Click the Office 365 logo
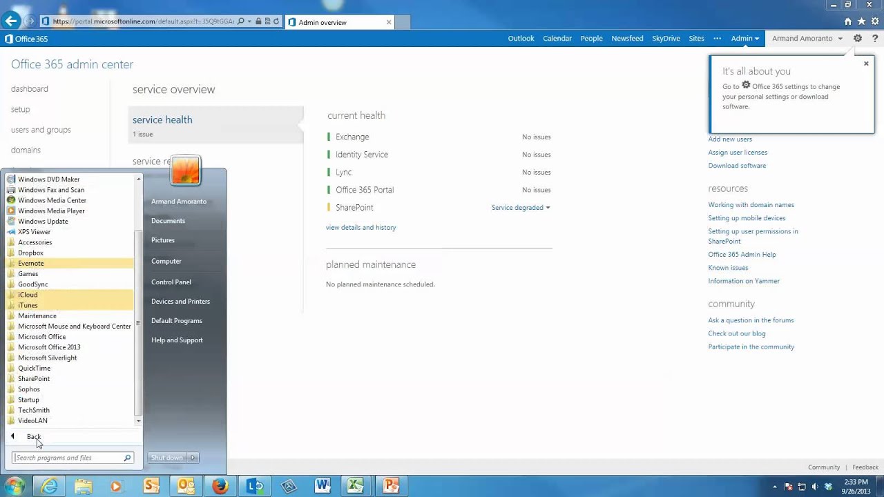Image resolution: width=884 pixels, height=497 pixels. click(26, 39)
